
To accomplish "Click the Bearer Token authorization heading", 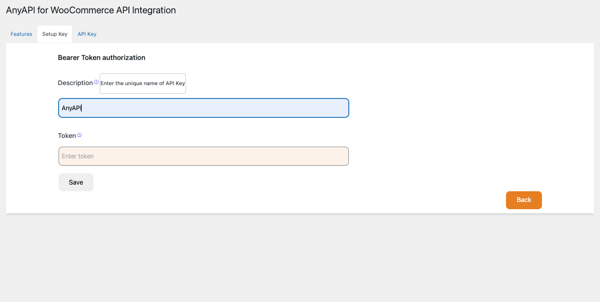I will (x=102, y=58).
